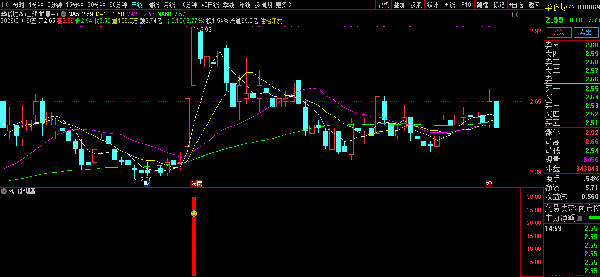The height and width of the screenshot is (277, 600).
Task: Click the 卖一 price box 2.56
Action: click(582, 79)
